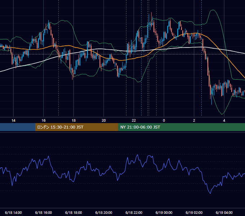
Task: Click the blue session bar before ロンドン
Action: click(18, 127)
